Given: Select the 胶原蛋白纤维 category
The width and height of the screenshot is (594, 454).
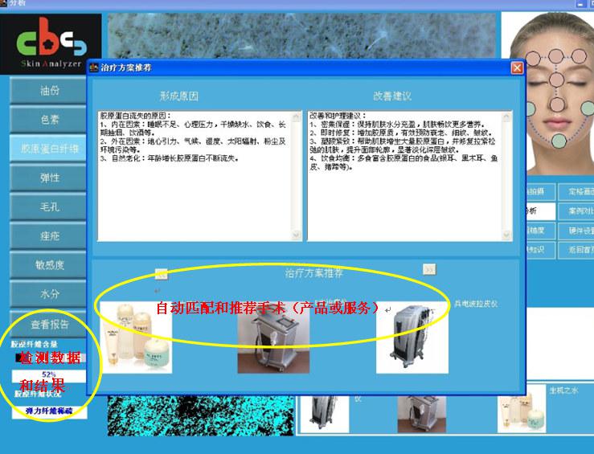Looking at the screenshot, I should click(x=50, y=149).
